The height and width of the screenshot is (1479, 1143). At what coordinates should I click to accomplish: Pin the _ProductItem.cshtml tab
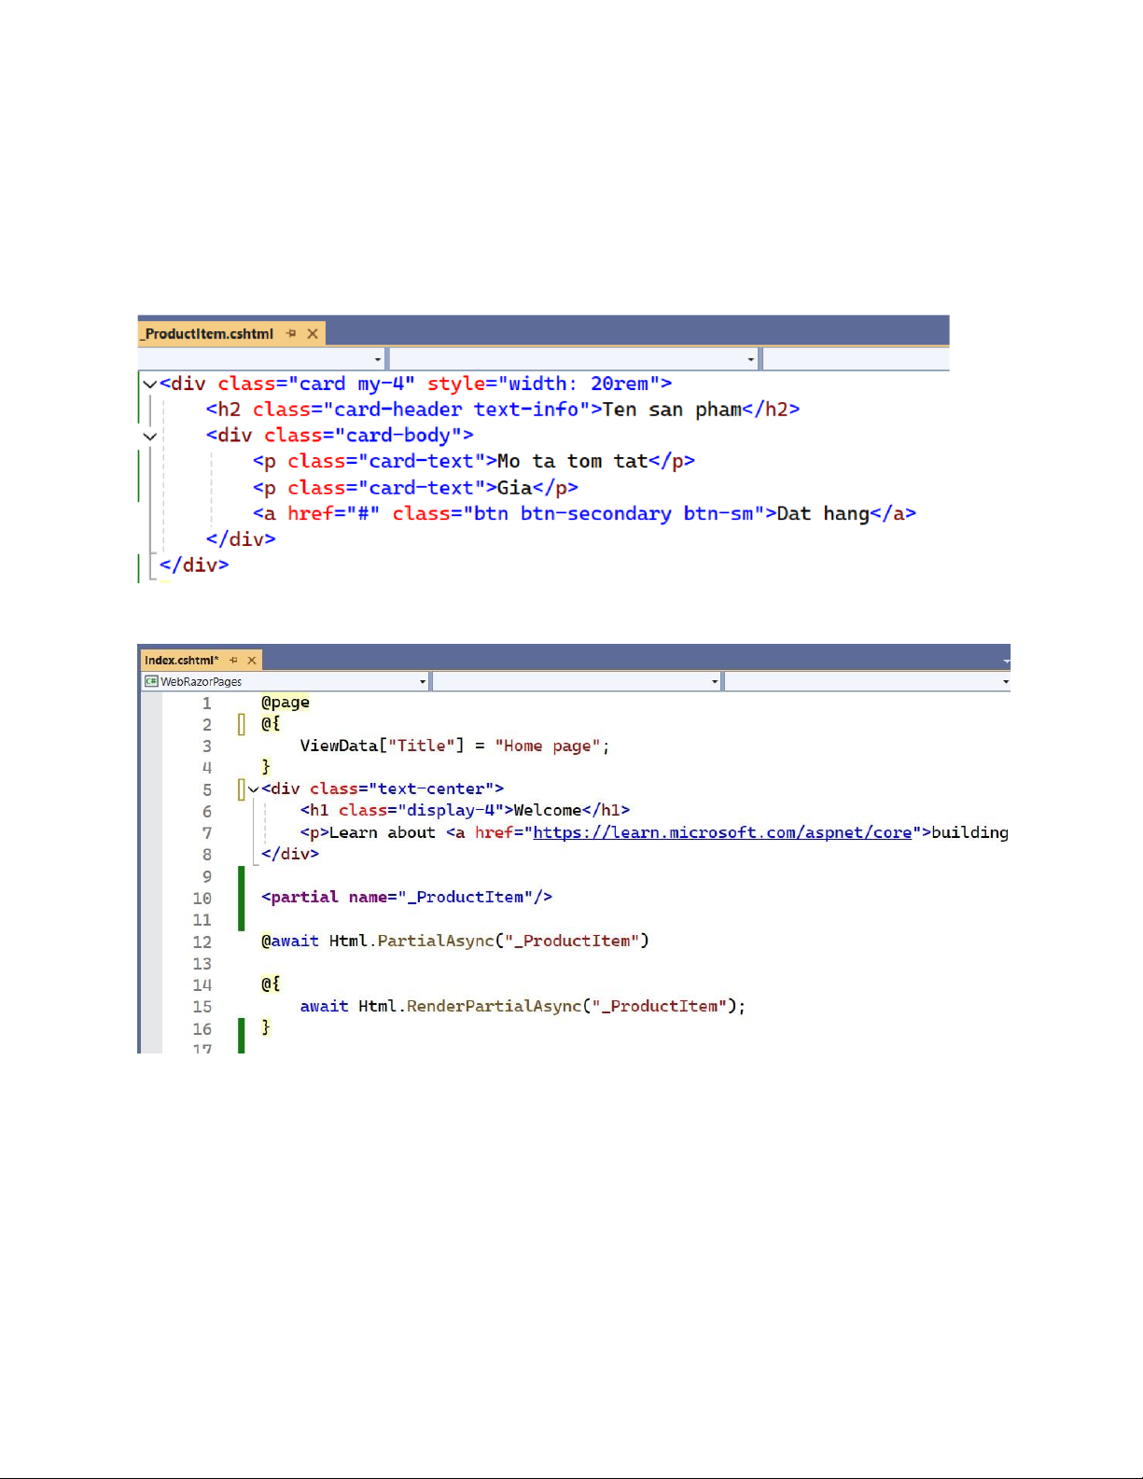291,334
